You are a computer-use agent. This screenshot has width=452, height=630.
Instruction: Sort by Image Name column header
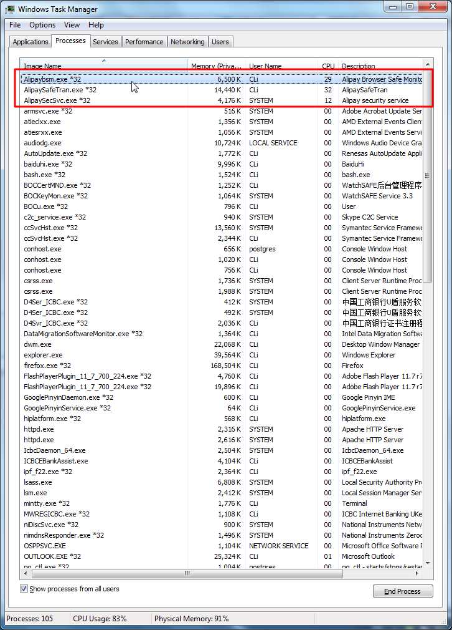tap(104, 65)
